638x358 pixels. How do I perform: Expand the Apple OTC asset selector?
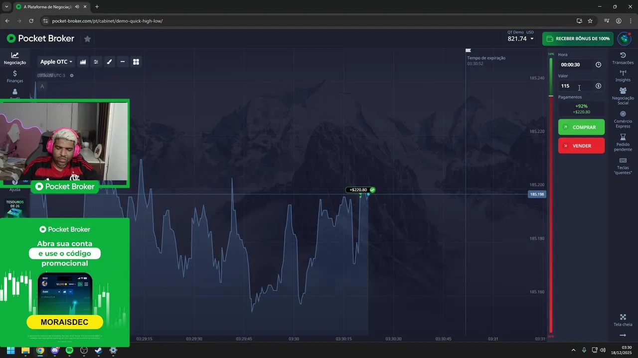[x=56, y=62]
